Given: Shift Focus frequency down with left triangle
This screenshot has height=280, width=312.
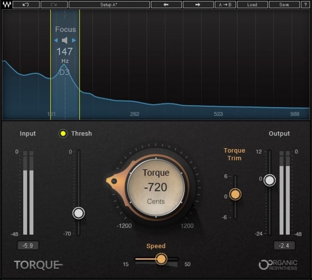Looking at the screenshot, I should 56,40.
